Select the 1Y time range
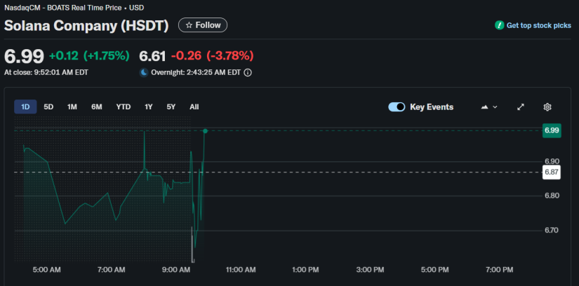This screenshot has width=579, height=286. pos(149,107)
